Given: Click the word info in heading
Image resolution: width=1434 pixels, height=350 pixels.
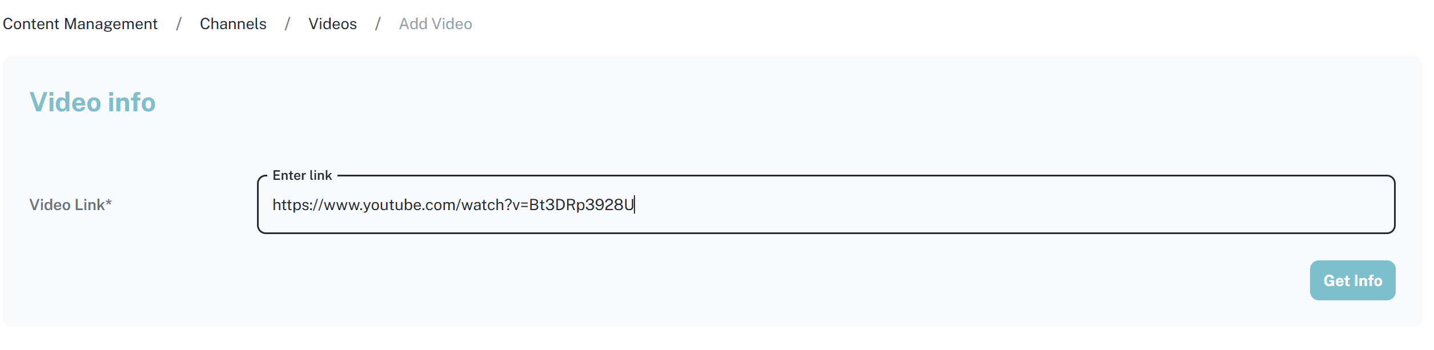Looking at the screenshot, I should (x=131, y=103).
